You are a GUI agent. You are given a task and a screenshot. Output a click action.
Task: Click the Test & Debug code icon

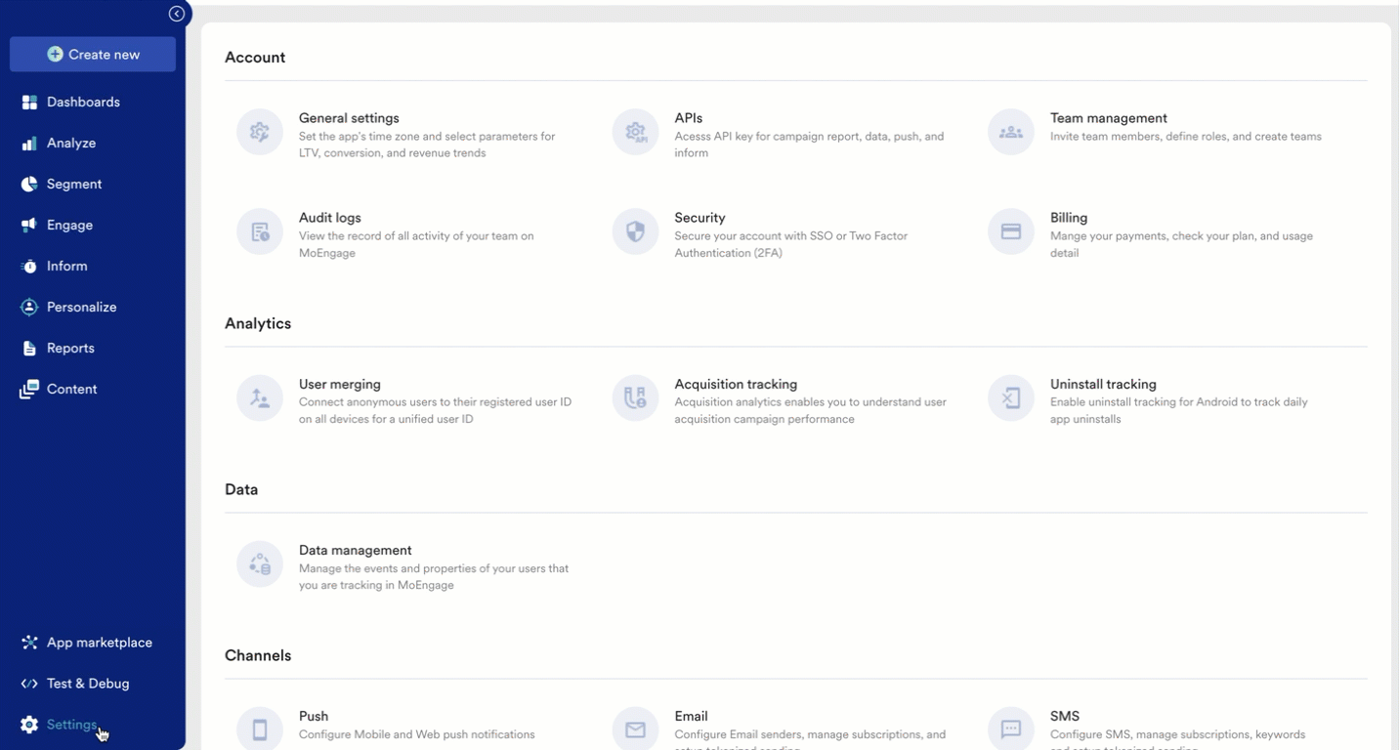(x=29, y=684)
